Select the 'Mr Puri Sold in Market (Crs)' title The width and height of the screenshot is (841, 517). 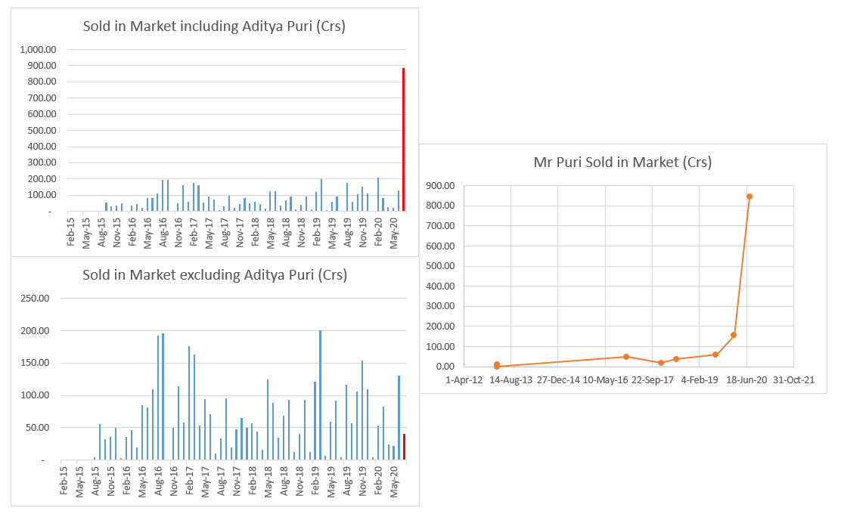622,163
